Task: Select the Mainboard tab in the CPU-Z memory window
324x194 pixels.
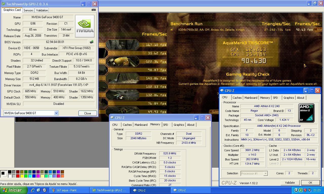Action: pos(141,125)
